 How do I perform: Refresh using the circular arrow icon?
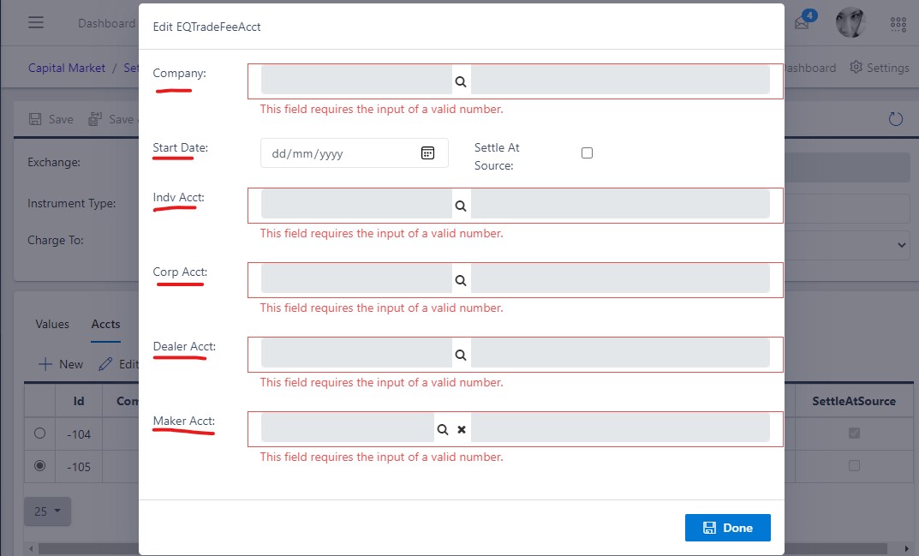(x=896, y=119)
